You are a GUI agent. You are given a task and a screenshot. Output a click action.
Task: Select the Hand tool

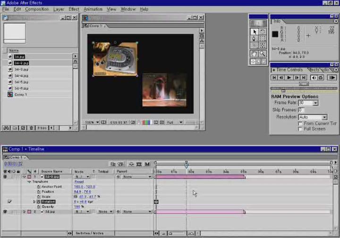click(254, 53)
